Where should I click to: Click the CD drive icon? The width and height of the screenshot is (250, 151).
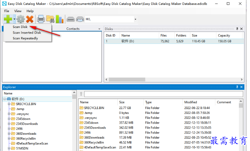(80, 19)
